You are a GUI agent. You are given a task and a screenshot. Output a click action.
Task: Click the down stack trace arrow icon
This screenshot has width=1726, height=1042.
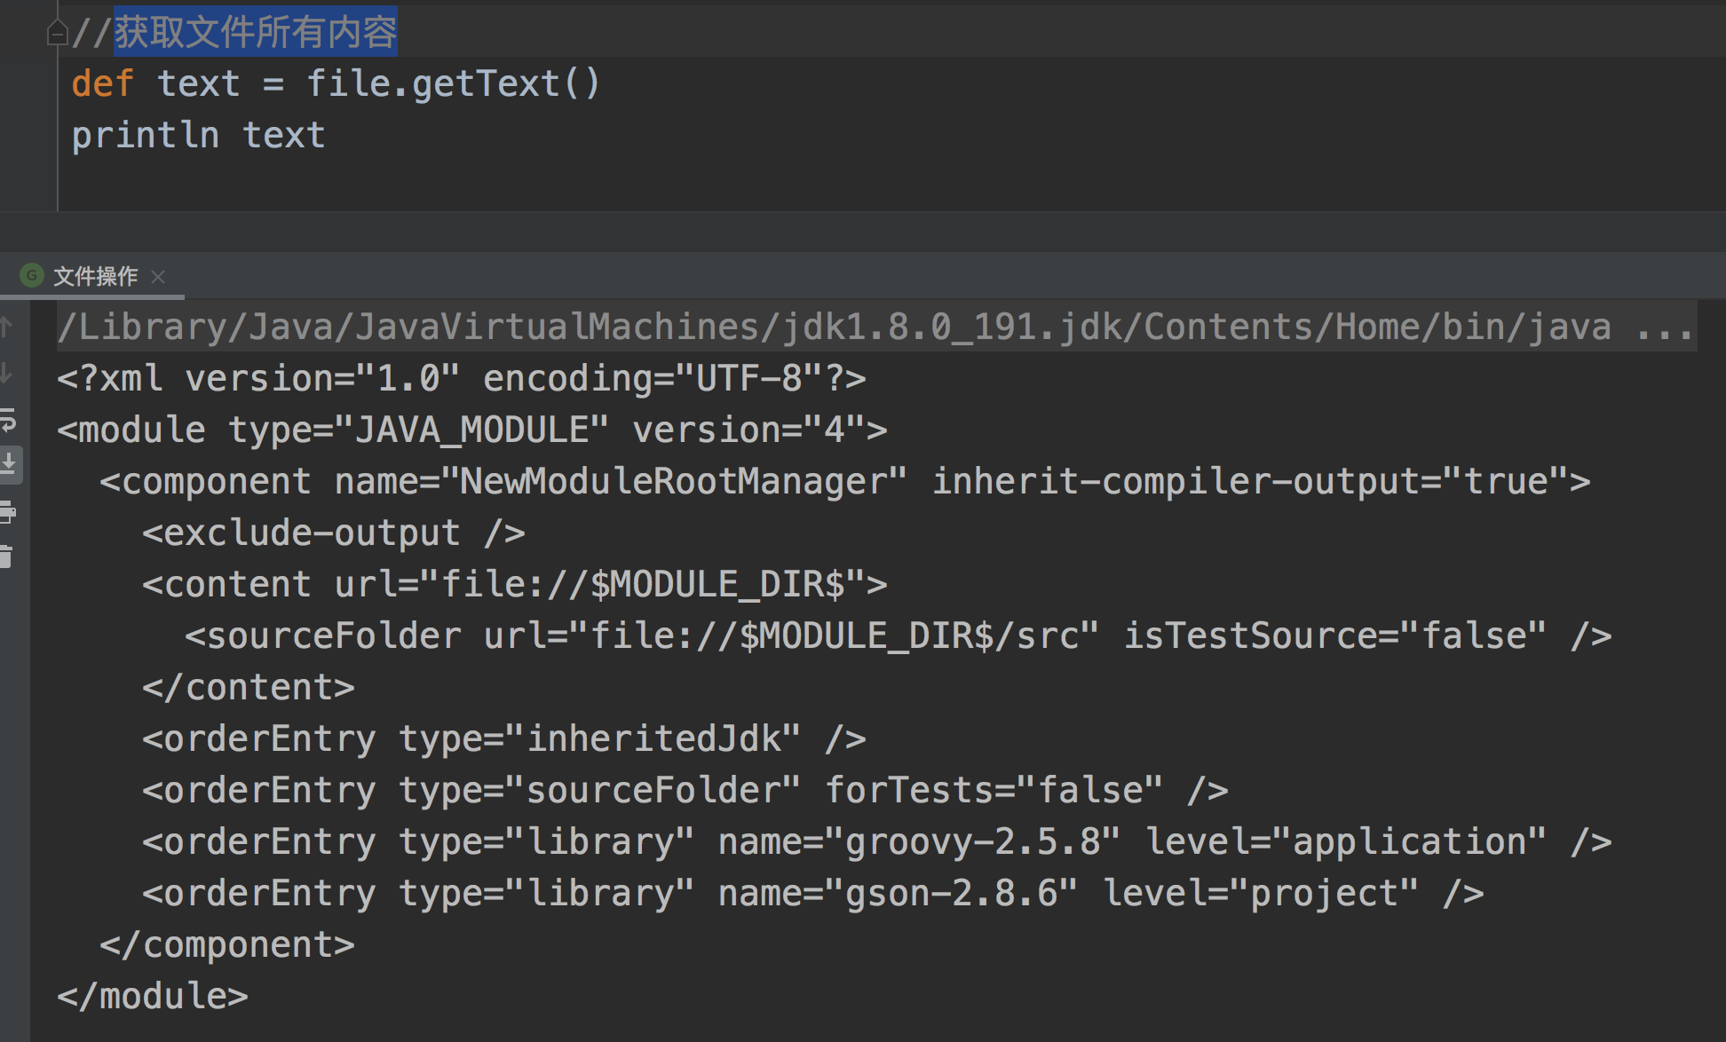click(x=6, y=374)
